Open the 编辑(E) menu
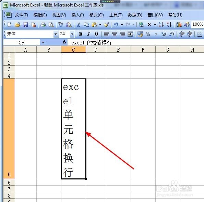Image resolution: width=204 pixels, height=202 pixels. 40,15
